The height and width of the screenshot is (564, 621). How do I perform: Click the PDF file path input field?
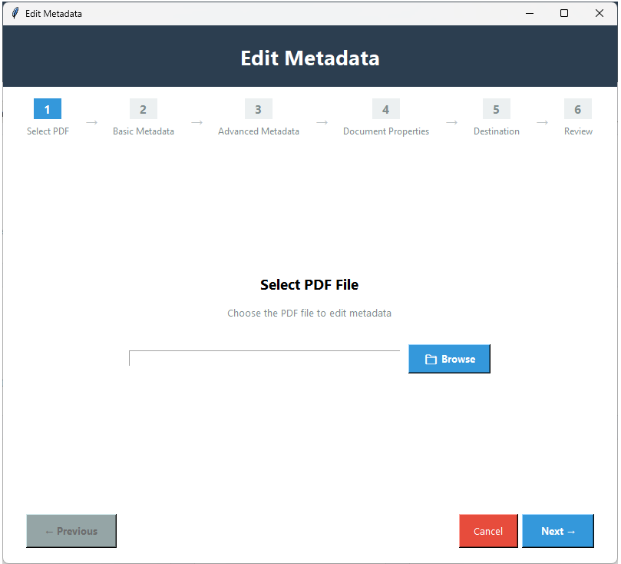264,359
